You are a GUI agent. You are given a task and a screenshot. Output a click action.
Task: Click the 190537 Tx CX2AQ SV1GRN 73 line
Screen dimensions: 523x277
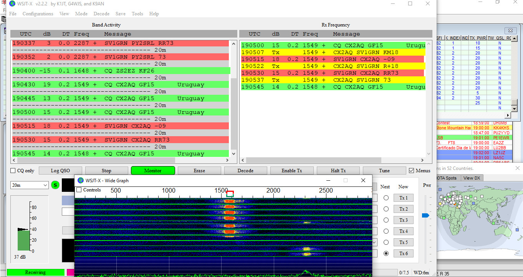pyautogui.click(x=333, y=80)
